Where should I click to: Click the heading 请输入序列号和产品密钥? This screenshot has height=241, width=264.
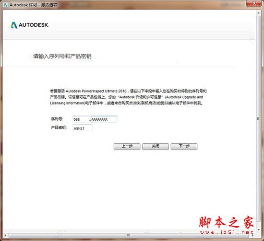(x=62, y=56)
